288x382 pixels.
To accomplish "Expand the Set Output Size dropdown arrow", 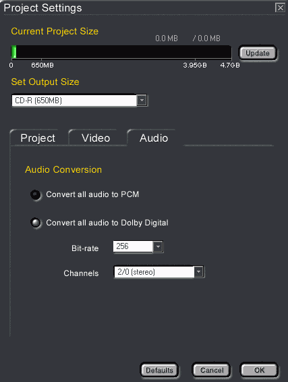I will point(142,100).
